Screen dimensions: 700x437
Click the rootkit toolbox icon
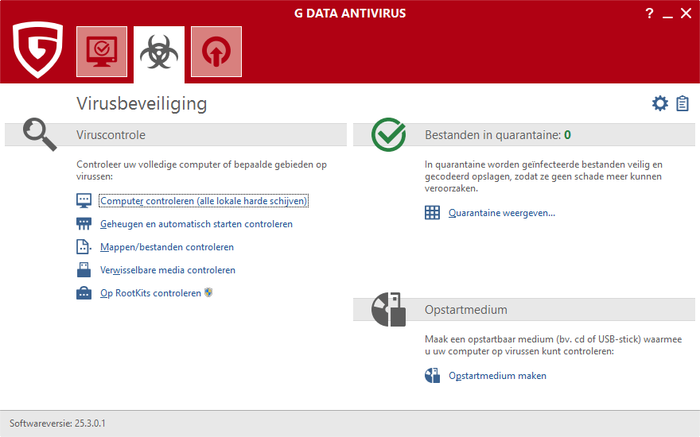[84, 293]
